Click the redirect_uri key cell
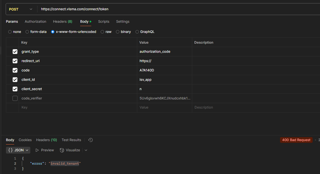 pos(78,61)
